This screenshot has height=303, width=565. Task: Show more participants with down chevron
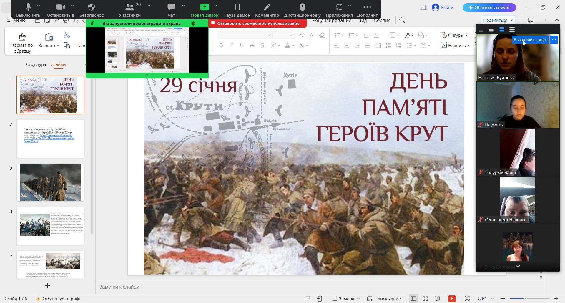point(518,266)
